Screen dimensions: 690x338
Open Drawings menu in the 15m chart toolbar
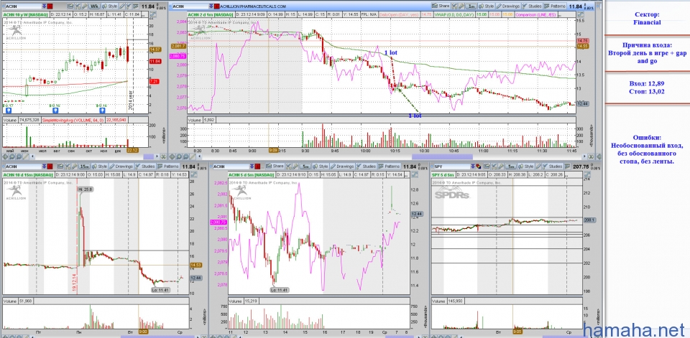pos(121,166)
